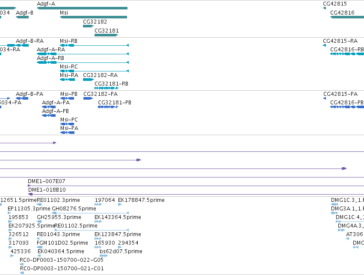The width and height of the screenshot is (364, 275).
Task: Click the CG42816-PB protein label
Action: [347, 103]
